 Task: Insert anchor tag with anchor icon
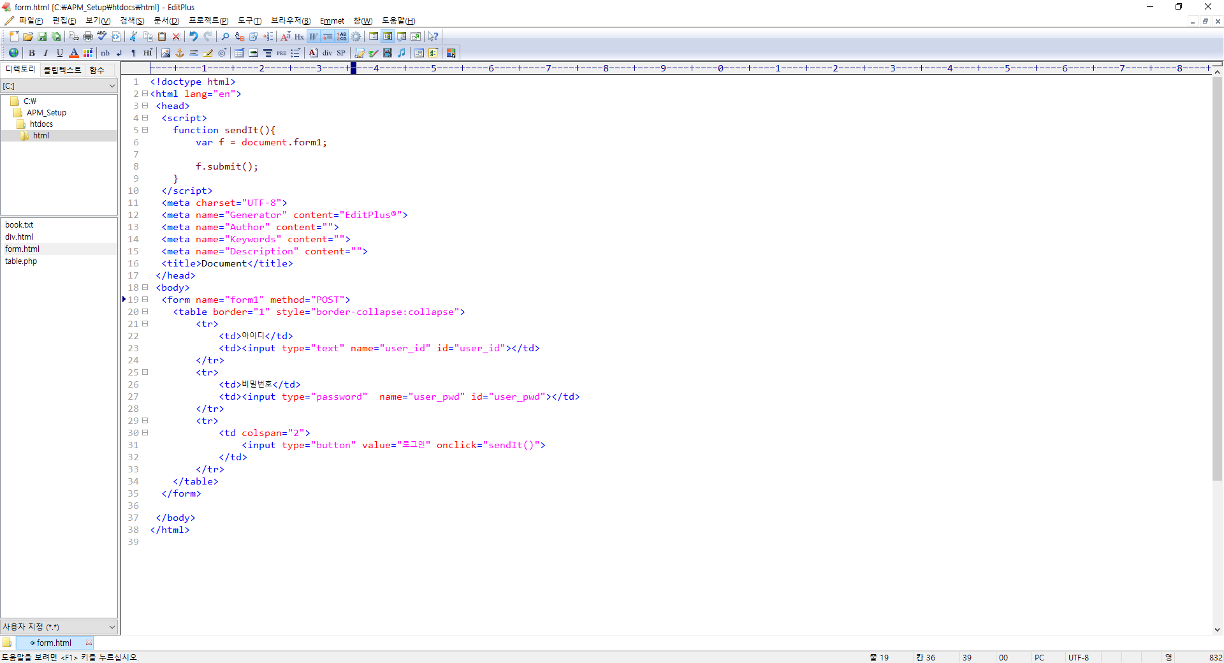tap(180, 53)
